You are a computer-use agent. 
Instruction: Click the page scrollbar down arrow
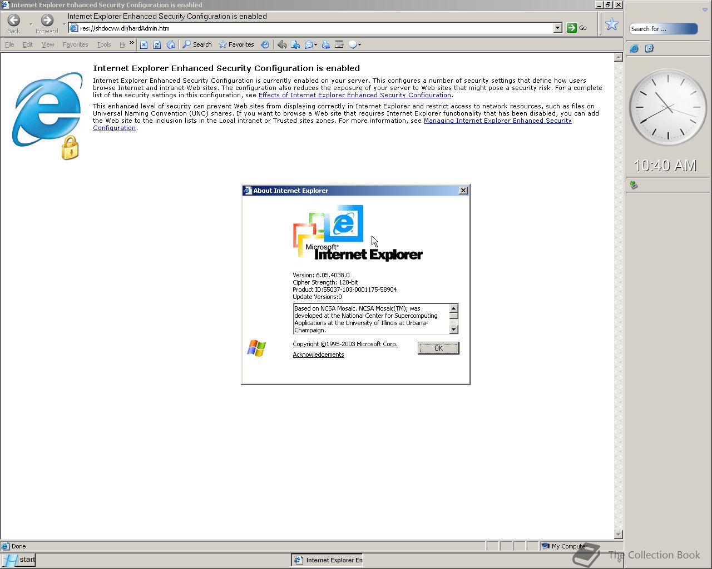618,535
